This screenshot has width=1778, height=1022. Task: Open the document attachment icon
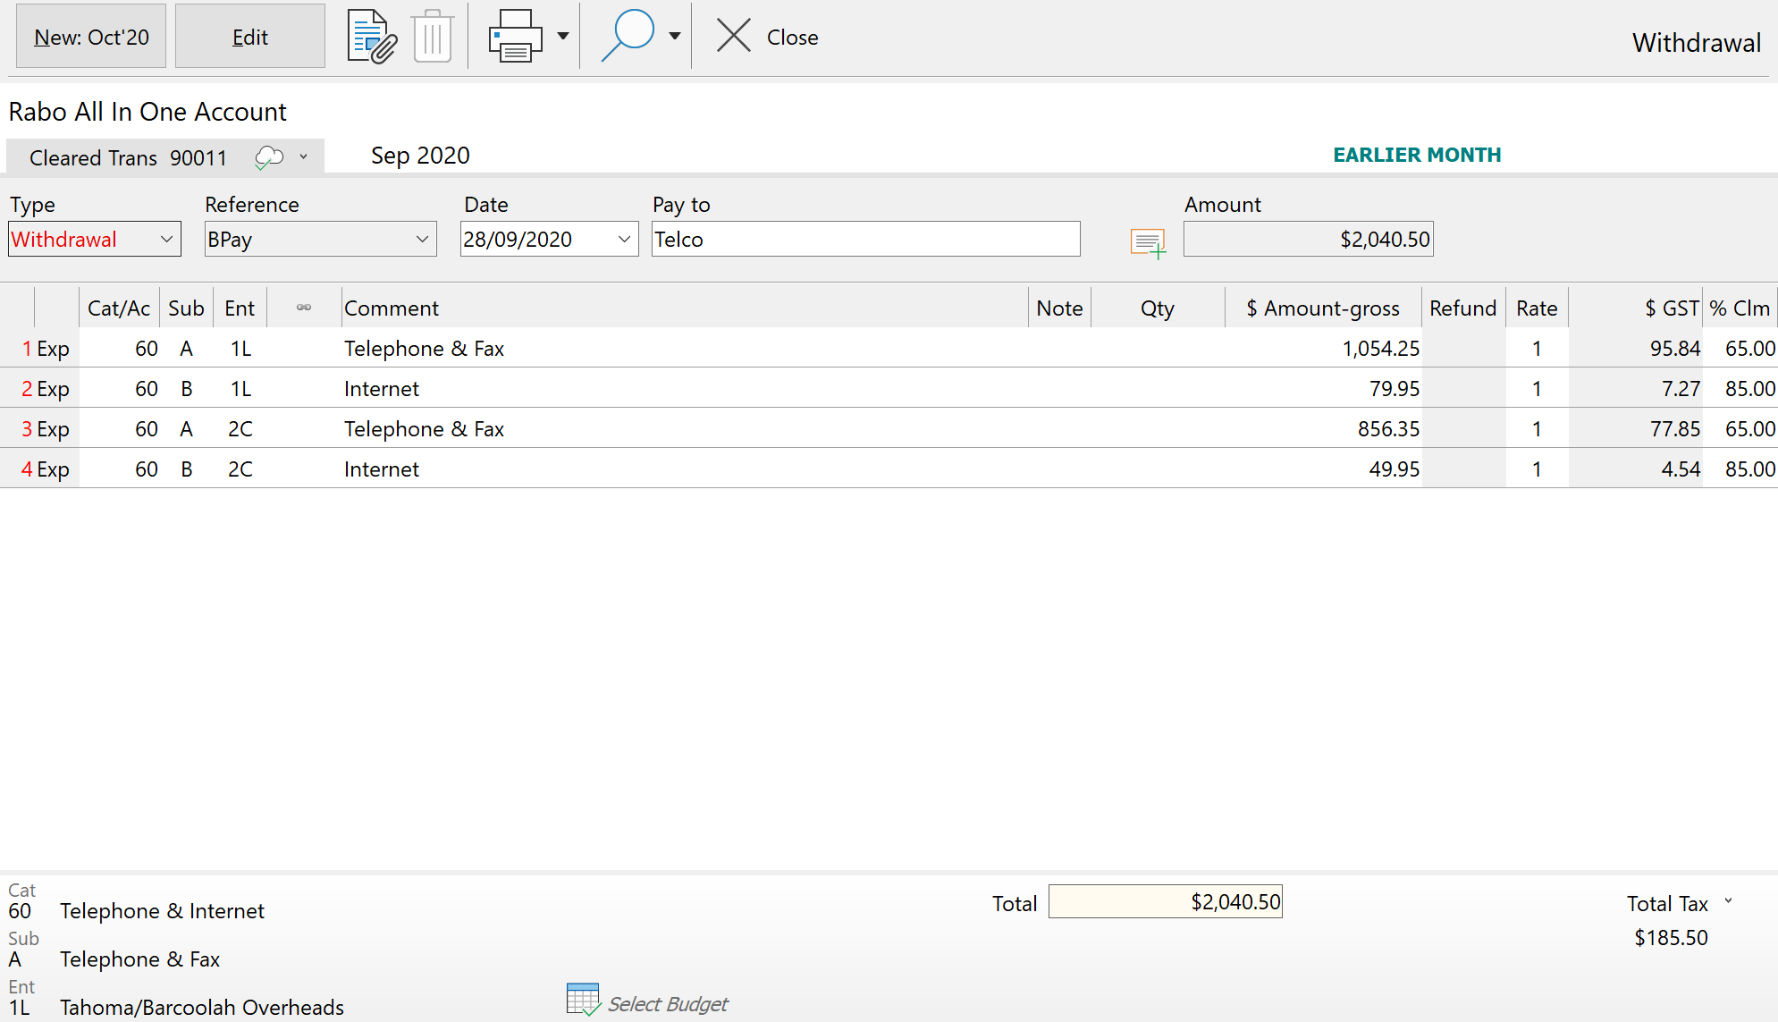pos(372,37)
